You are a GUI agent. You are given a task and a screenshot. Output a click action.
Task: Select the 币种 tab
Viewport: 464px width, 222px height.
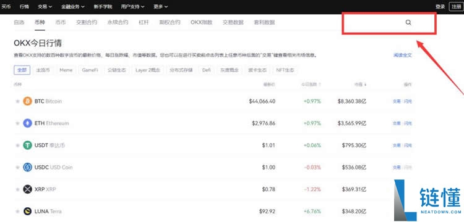(x=40, y=22)
